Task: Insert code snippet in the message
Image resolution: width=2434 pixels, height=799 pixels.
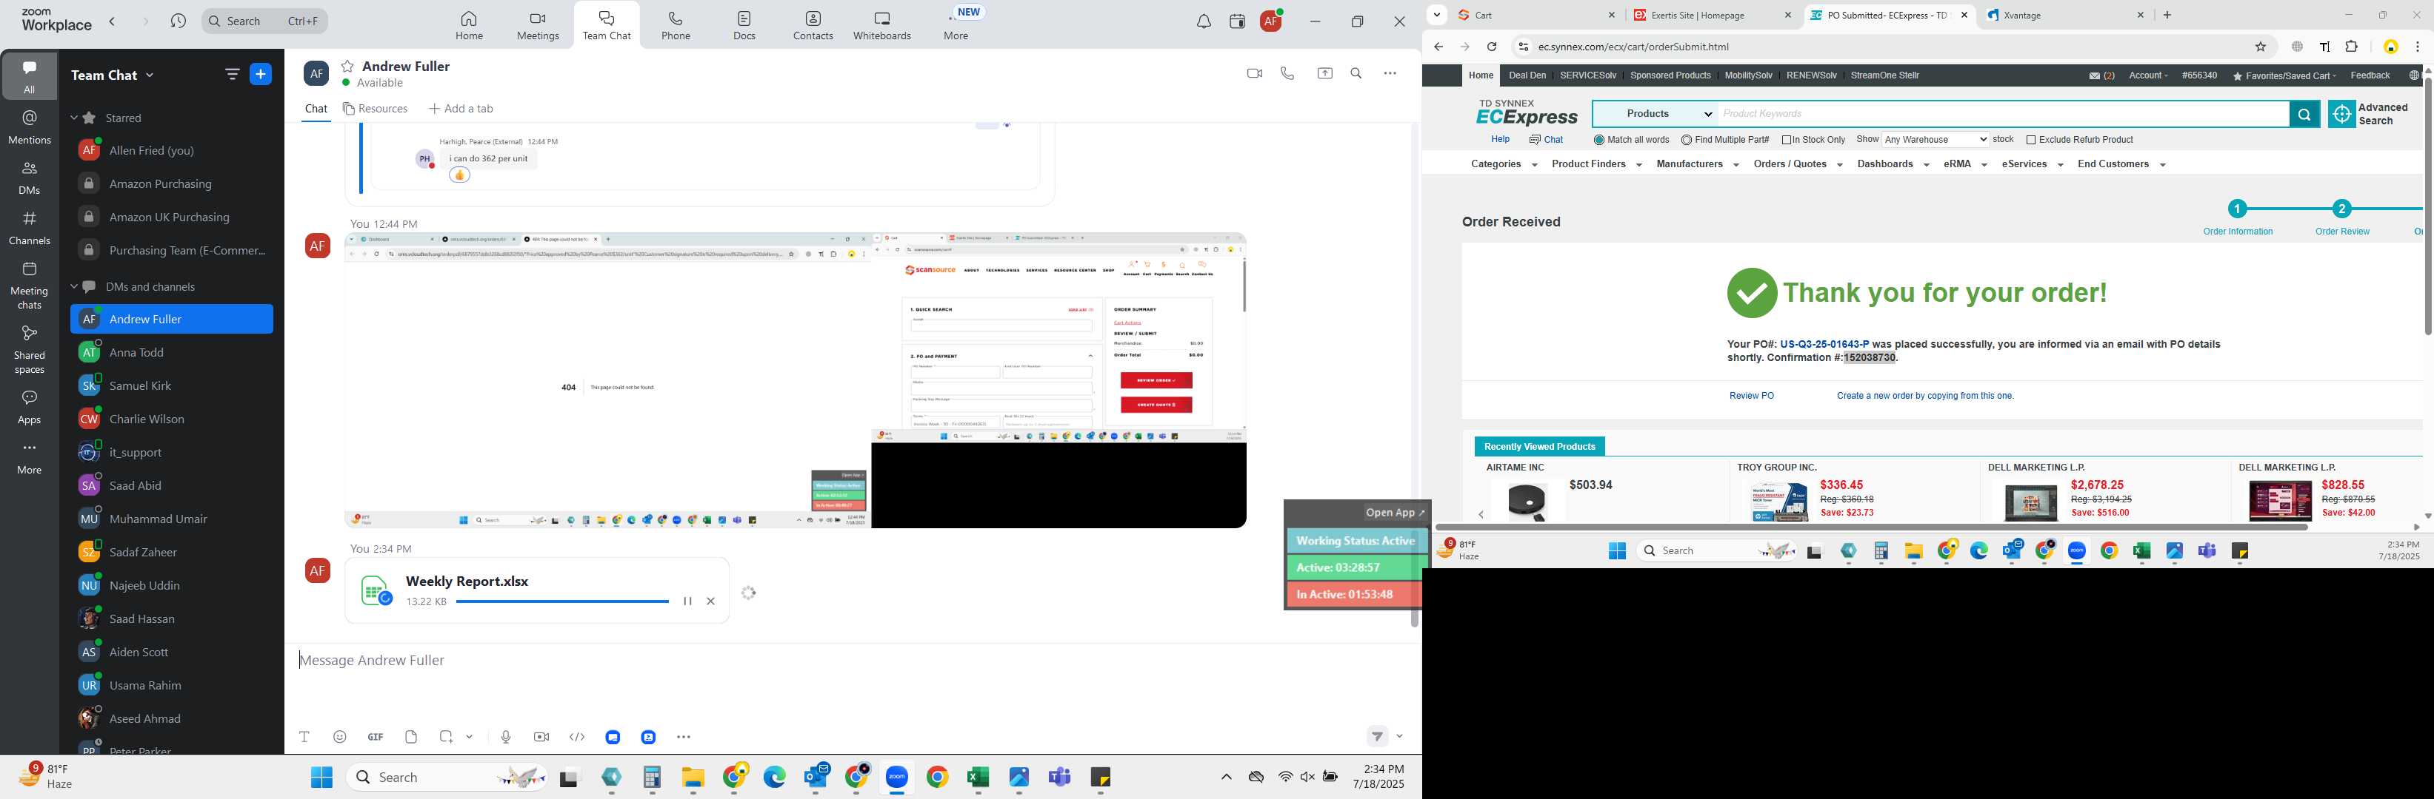Action: tap(577, 737)
